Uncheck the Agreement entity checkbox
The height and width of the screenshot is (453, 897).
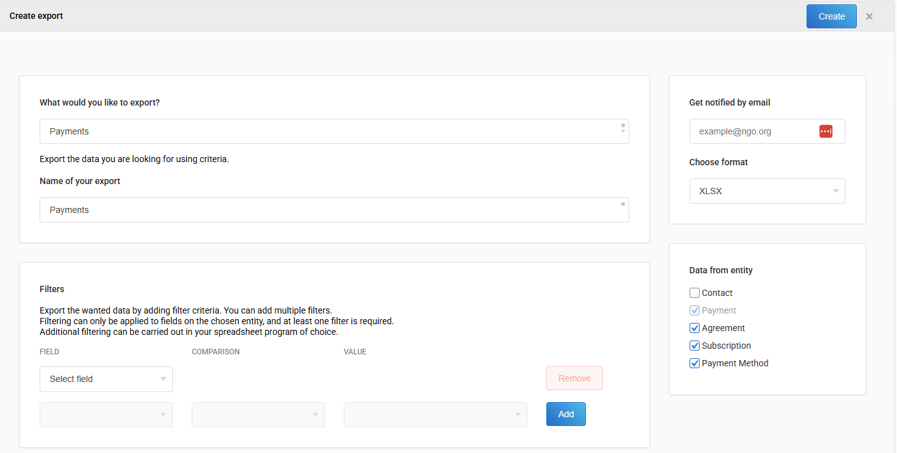695,328
